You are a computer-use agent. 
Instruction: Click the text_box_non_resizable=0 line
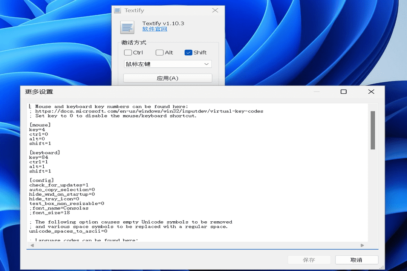click(67, 204)
